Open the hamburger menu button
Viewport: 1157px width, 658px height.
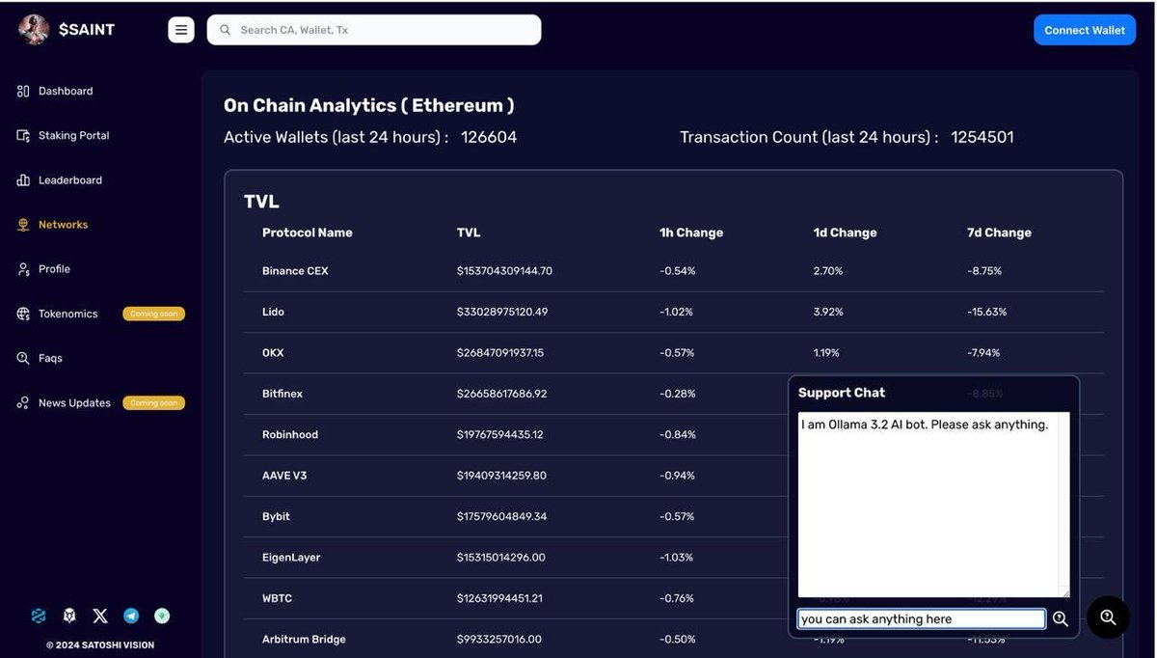click(181, 30)
